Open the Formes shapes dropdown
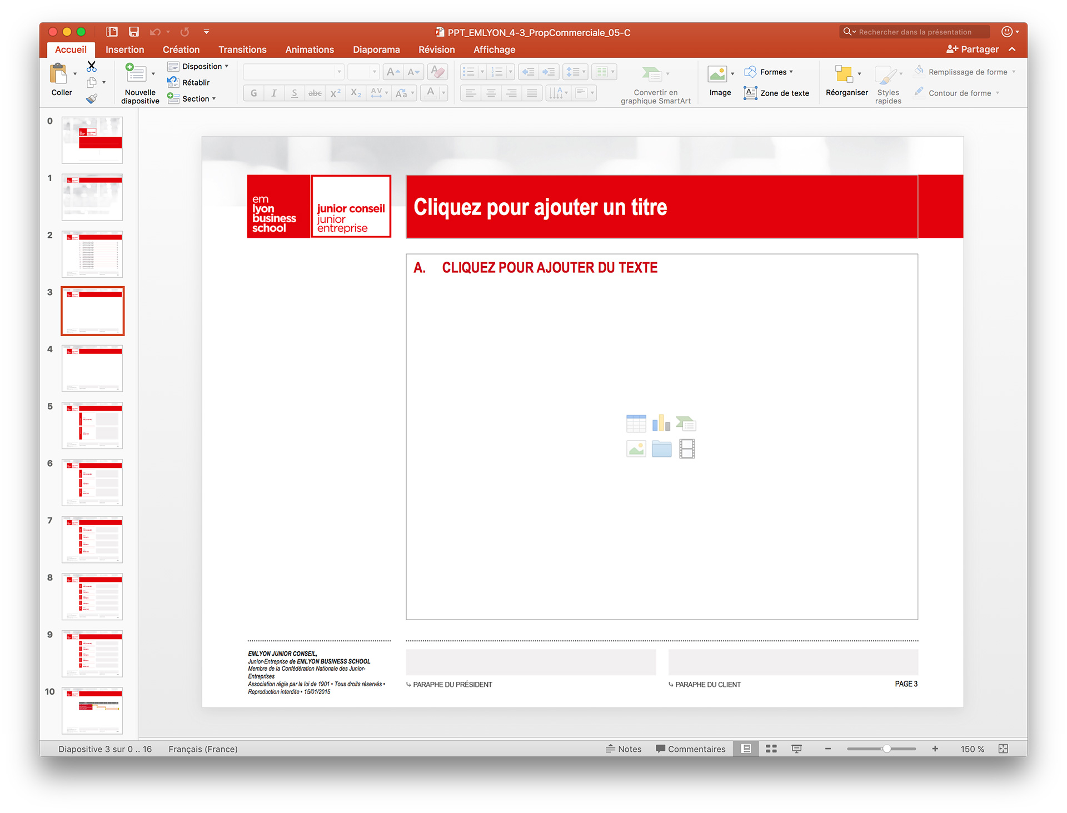 pyautogui.click(x=769, y=72)
